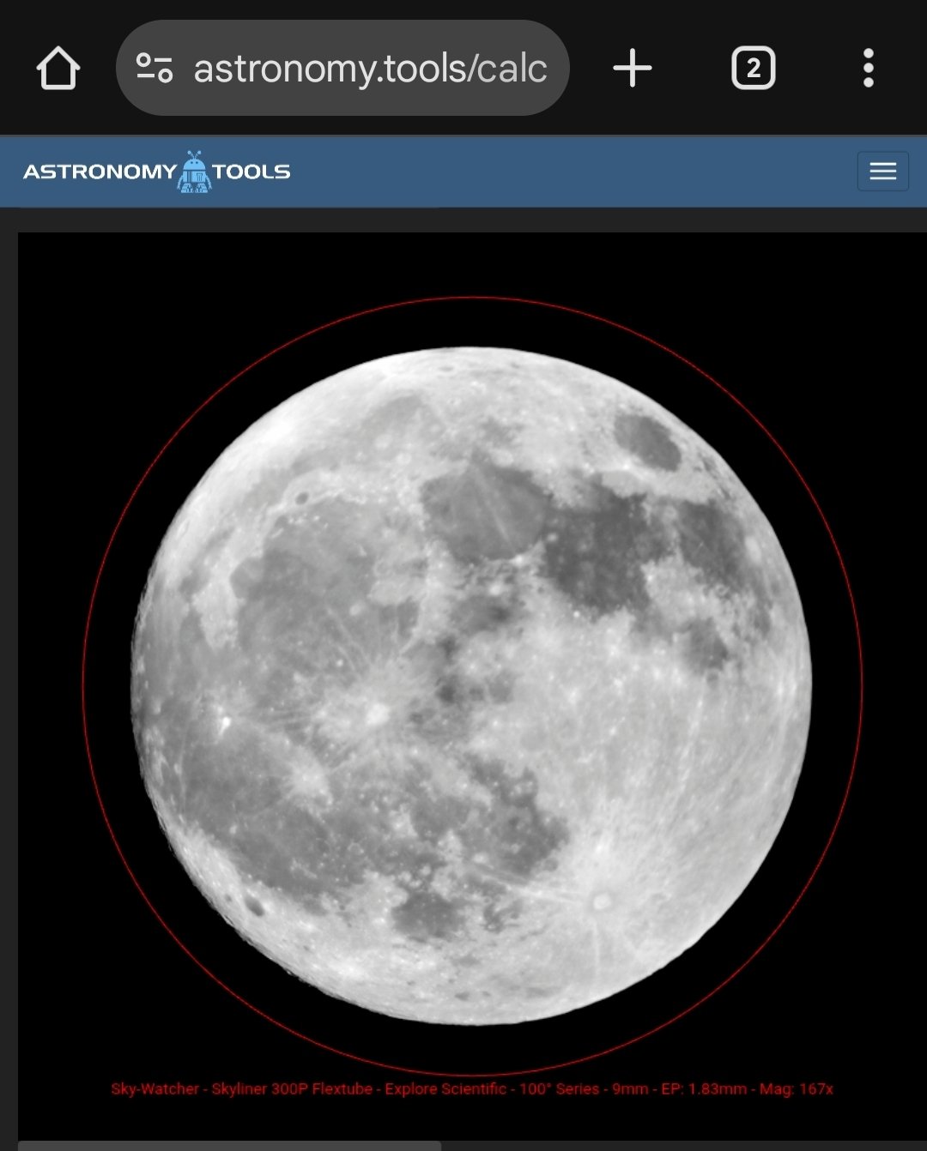Open the tab switcher showing 2 tabs
Screen dimensions: 927x1151
point(753,69)
